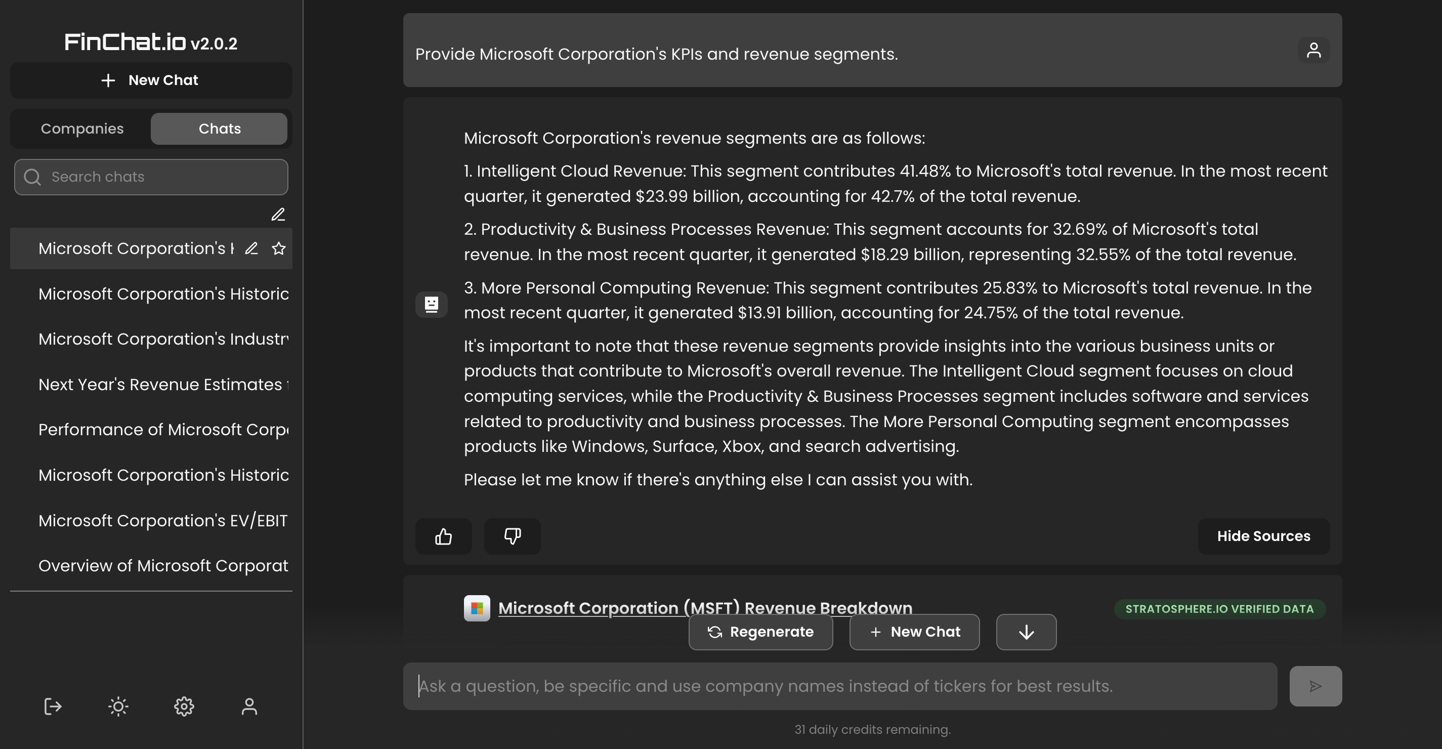
Task: Click the search chats magnifier icon
Action: pos(32,177)
